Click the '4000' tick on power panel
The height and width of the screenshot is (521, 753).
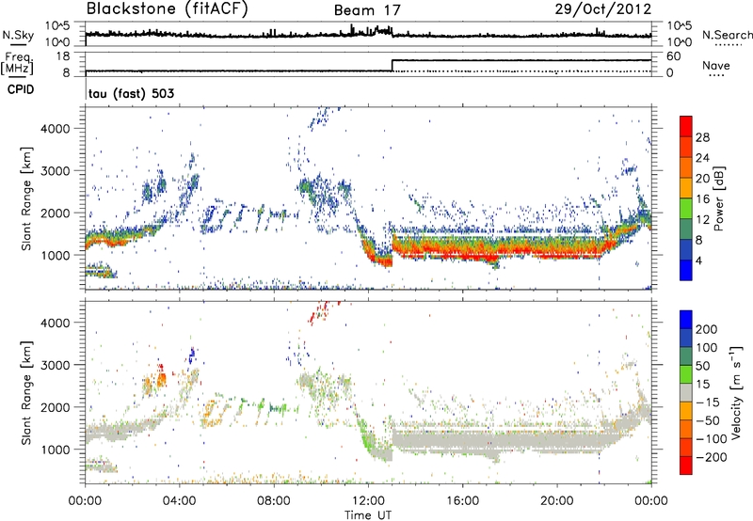[x=55, y=129]
